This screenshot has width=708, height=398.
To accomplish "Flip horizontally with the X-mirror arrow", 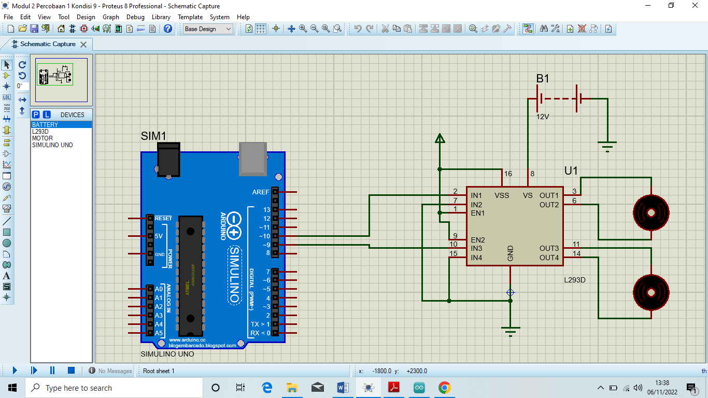I will (22, 99).
